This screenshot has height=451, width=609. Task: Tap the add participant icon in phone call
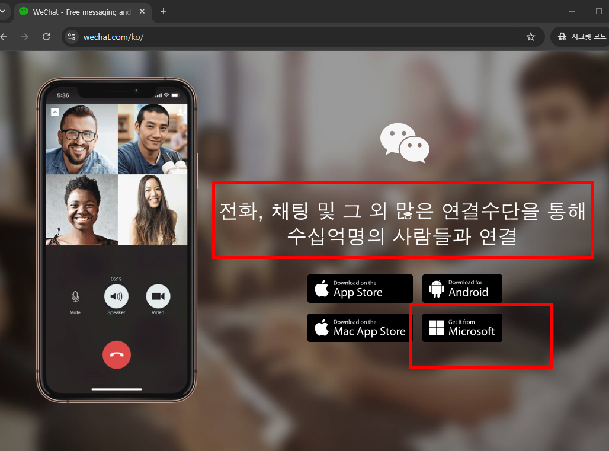click(x=181, y=112)
